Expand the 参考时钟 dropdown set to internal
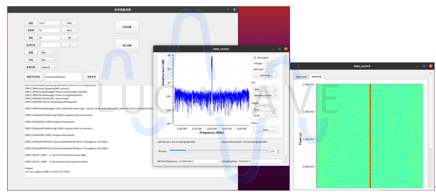The width and height of the screenshot is (436, 192). tap(48, 67)
